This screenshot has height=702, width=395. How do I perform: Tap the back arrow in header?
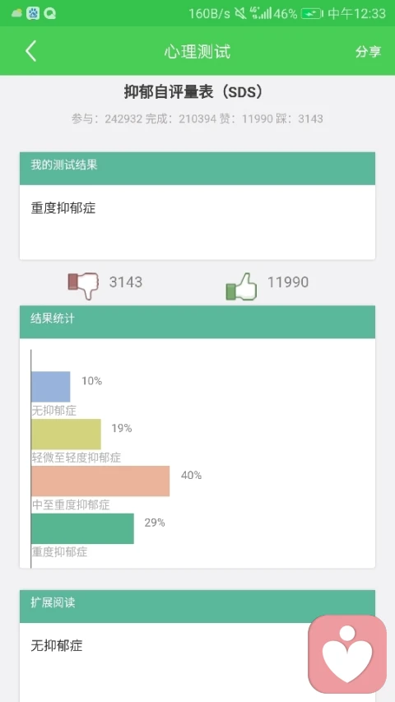point(30,51)
